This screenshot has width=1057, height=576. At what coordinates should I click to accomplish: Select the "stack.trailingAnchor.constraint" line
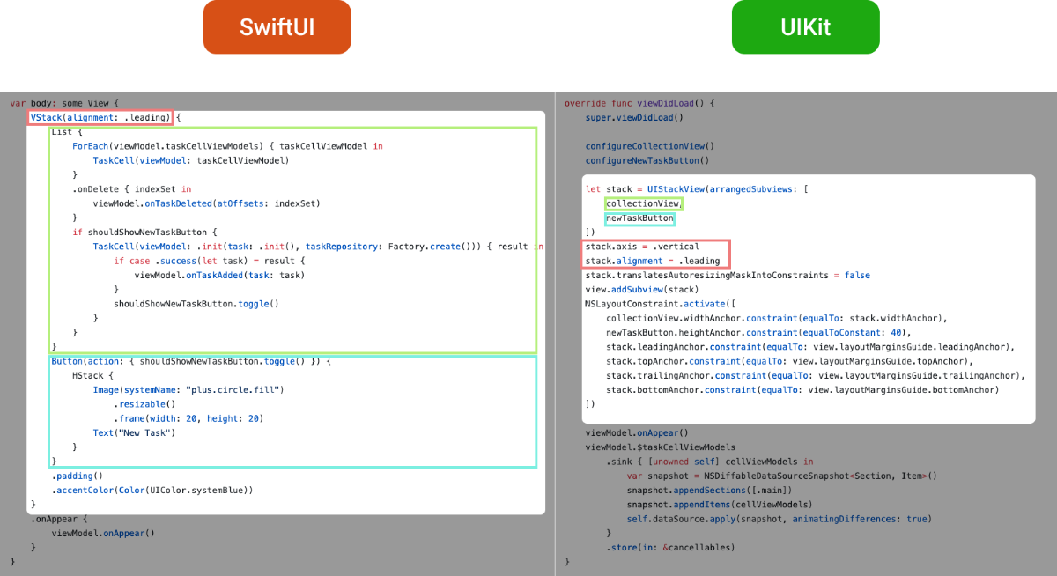pyautogui.click(x=816, y=375)
